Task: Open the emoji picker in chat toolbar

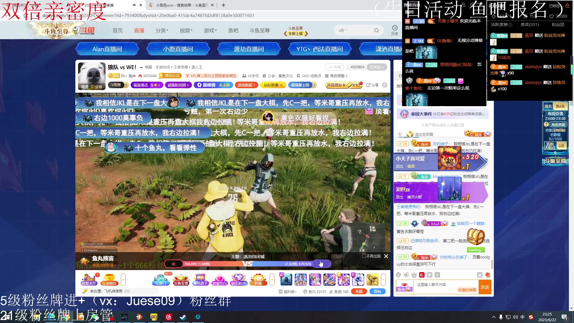Action: click(x=399, y=275)
